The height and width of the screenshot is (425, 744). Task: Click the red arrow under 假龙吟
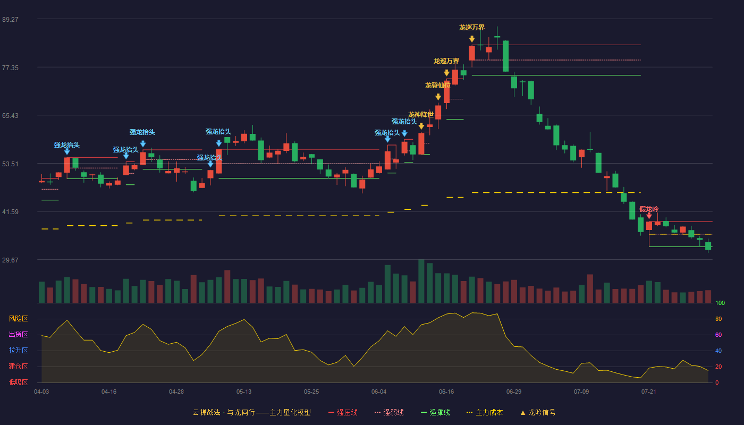click(649, 216)
